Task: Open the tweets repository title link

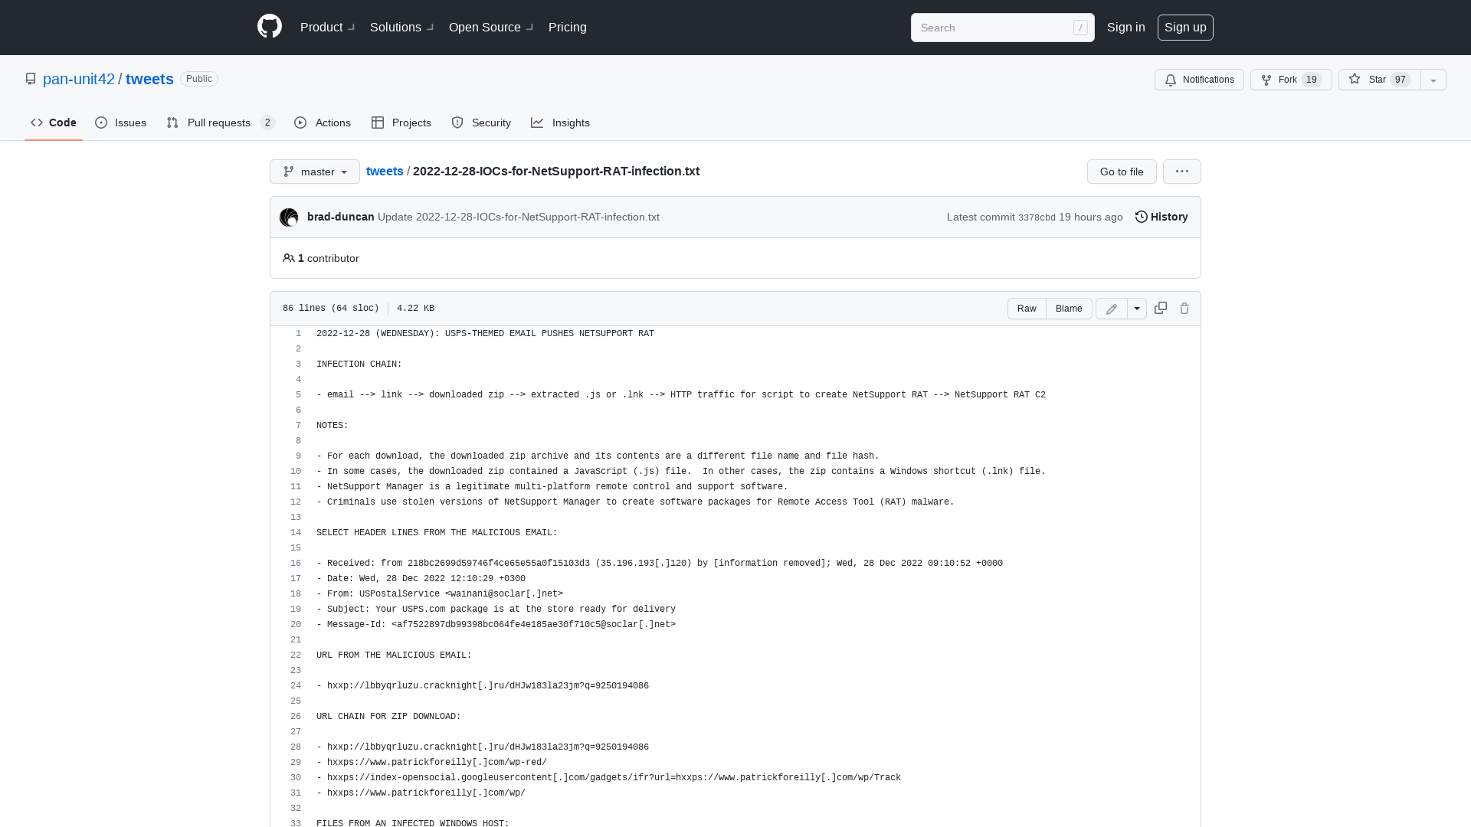Action: [149, 79]
